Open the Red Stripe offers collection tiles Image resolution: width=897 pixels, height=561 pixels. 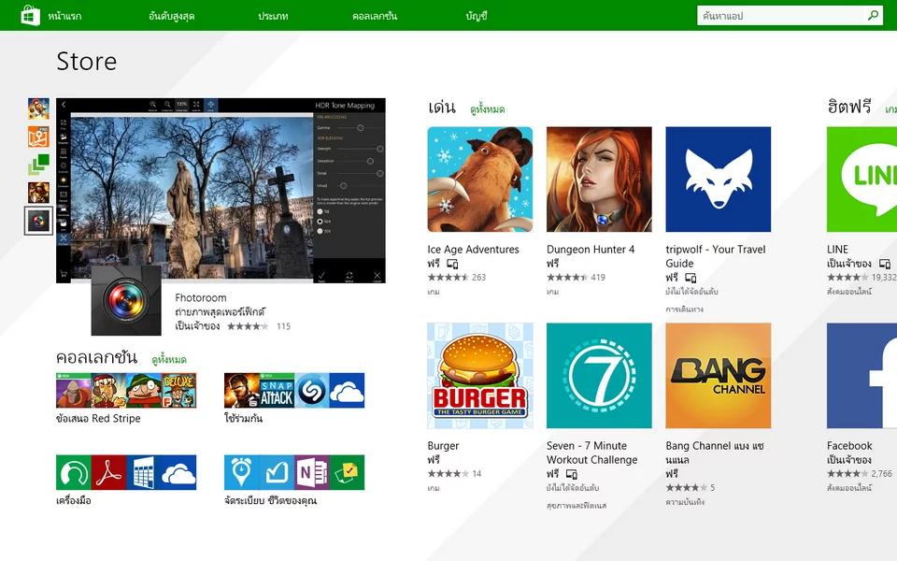tap(126, 391)
